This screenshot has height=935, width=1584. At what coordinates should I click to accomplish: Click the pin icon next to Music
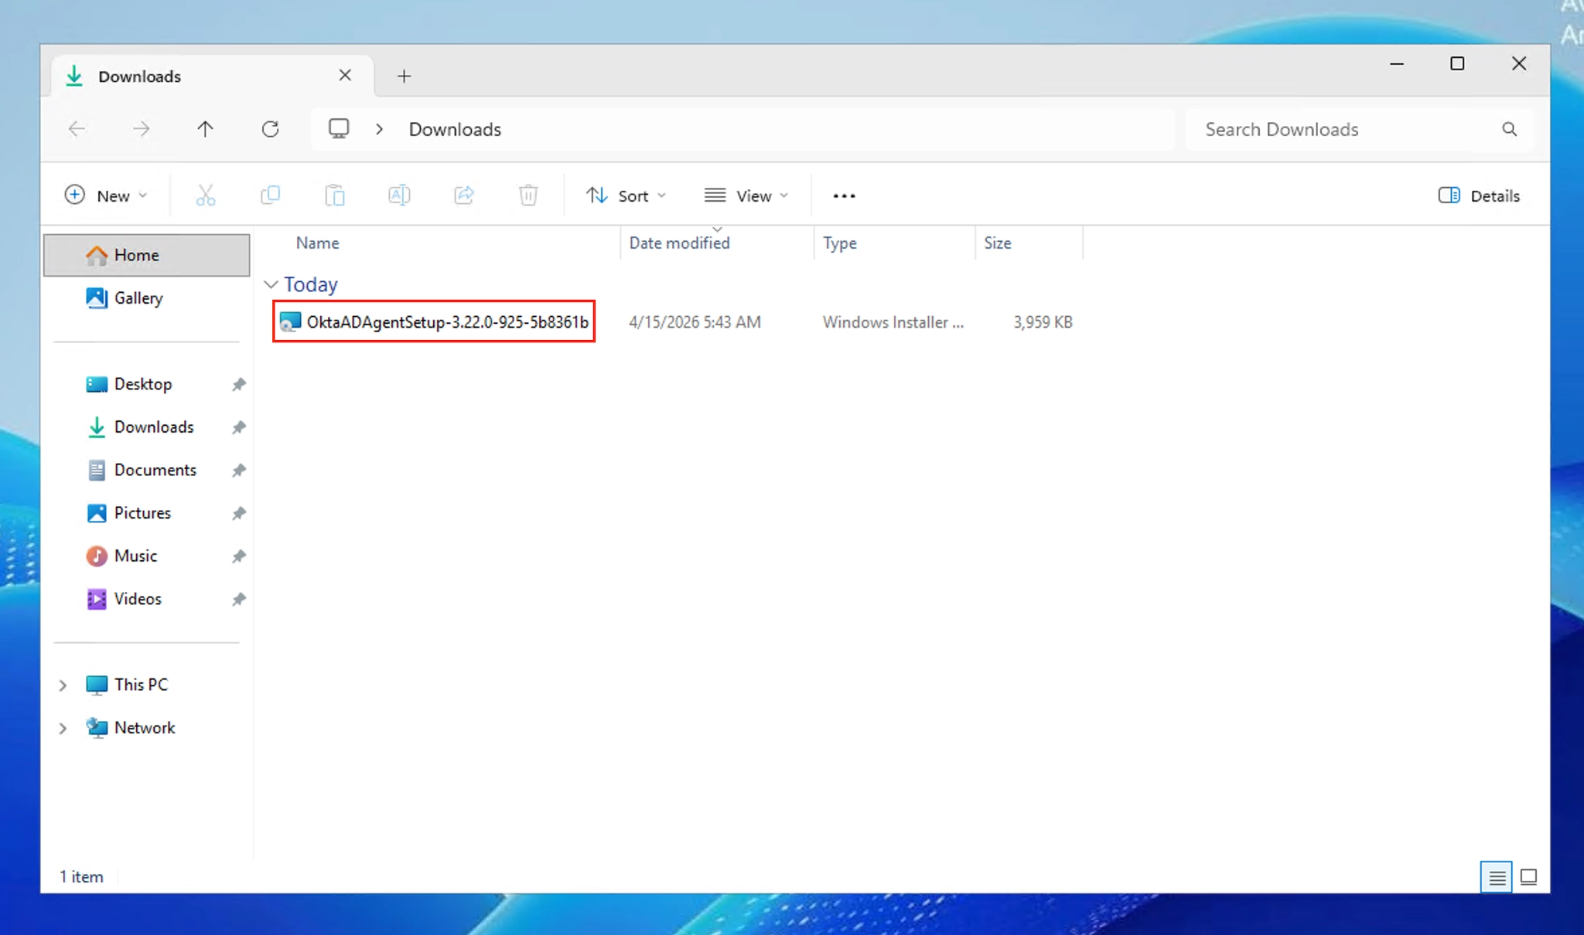[x=239, y=556]
